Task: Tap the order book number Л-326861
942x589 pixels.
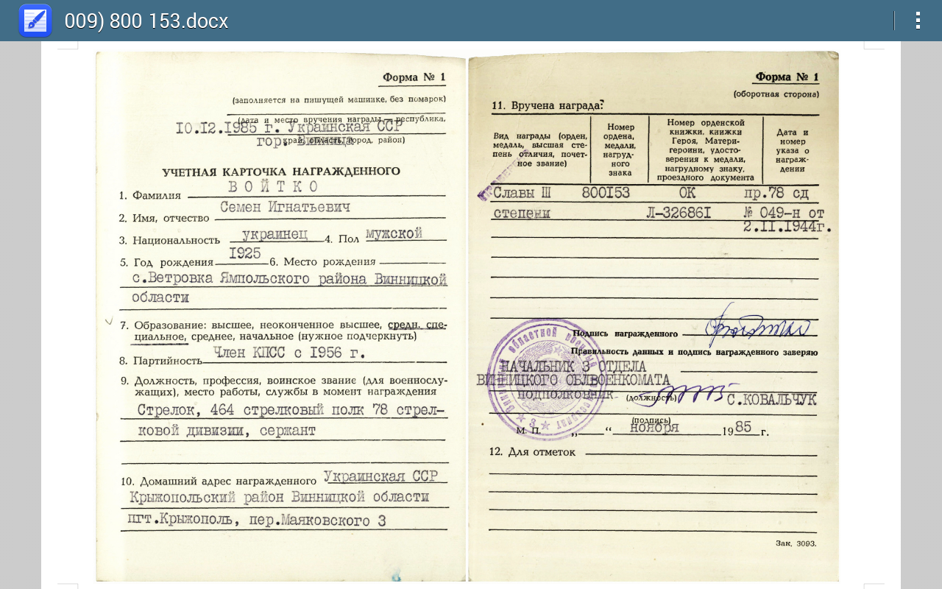Action: tap(678, 214)
